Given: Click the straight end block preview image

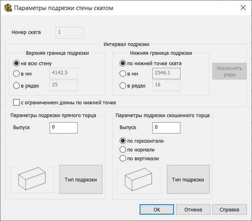Looking at the screenshot, I should pyautogui.click(x=32, y=180).
